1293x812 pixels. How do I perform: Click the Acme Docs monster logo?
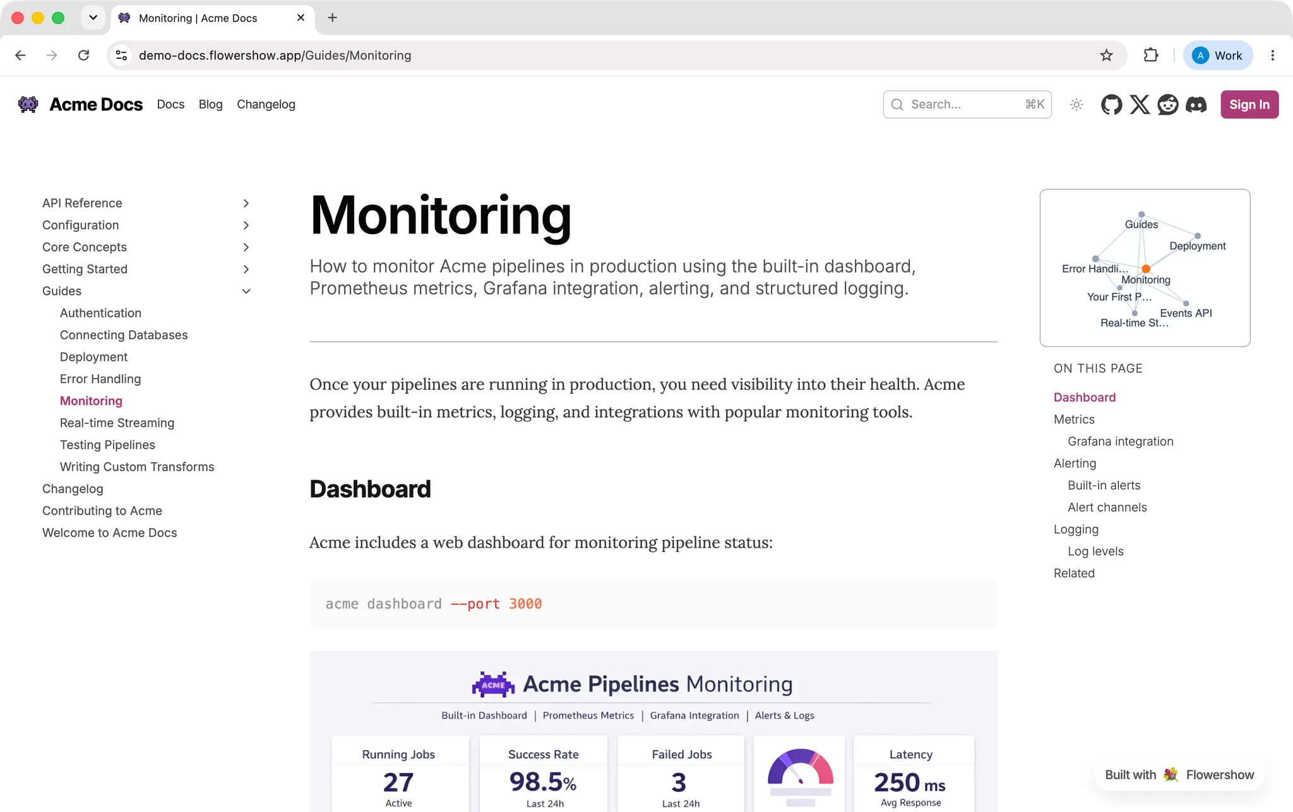(28, 104)
